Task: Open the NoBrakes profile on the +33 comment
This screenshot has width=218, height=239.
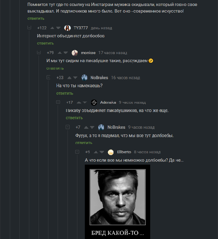Action: (99, 78)
